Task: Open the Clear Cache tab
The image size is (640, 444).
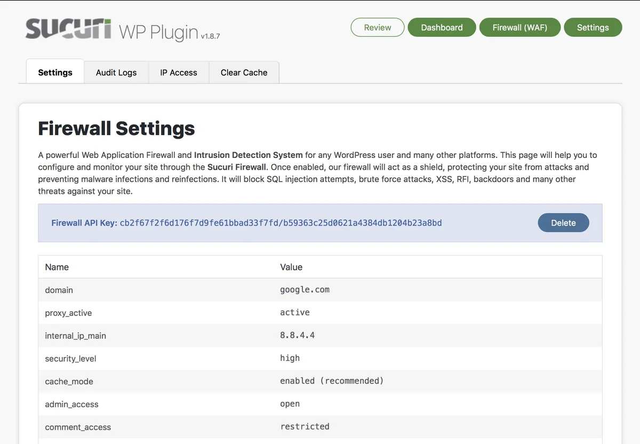Action: click(244, 72)
